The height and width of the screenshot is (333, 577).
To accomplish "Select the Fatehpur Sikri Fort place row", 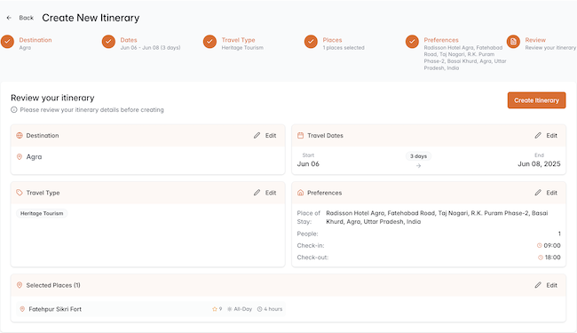I will click(x=151, y=309).
